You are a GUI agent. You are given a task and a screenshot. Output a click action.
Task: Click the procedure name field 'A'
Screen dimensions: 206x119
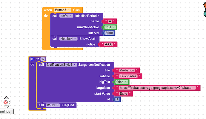43,59
